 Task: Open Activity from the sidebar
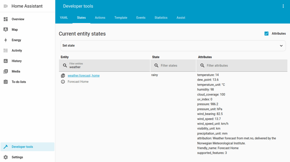pyautogui.click(x=17, y=50)
